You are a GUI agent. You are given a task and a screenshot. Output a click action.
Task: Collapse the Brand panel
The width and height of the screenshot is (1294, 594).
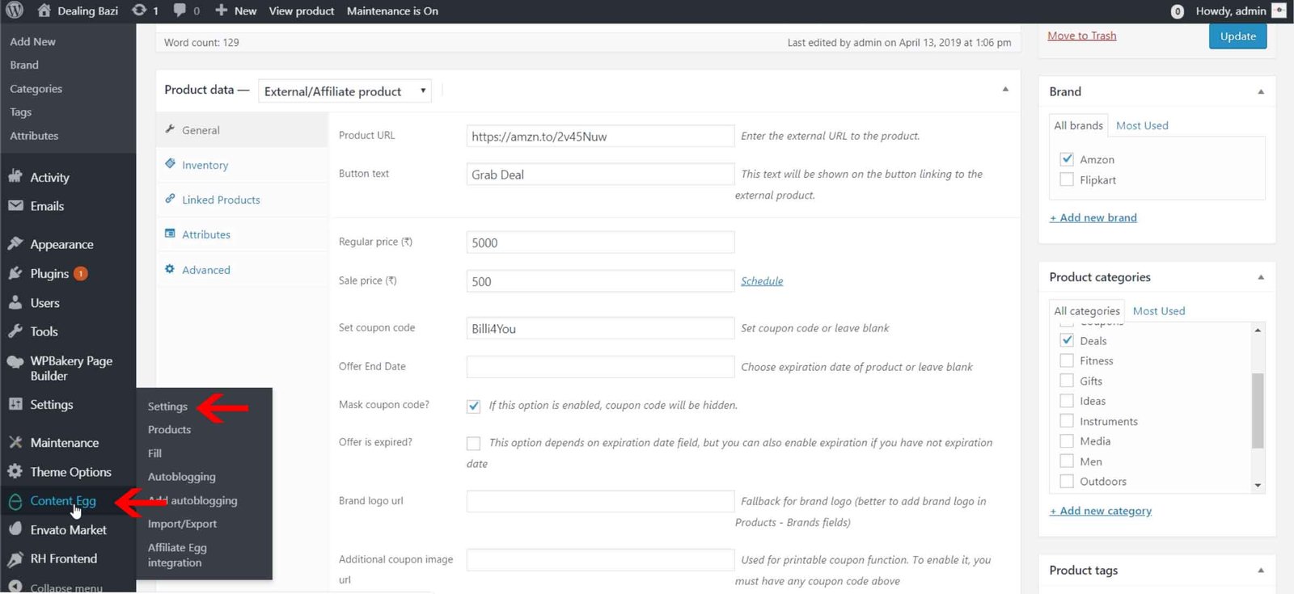pos(1261,92)
